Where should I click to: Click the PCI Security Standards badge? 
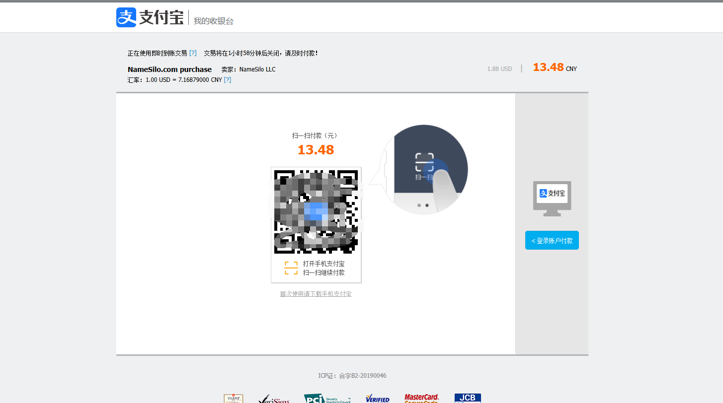click(x=327, y=399)
